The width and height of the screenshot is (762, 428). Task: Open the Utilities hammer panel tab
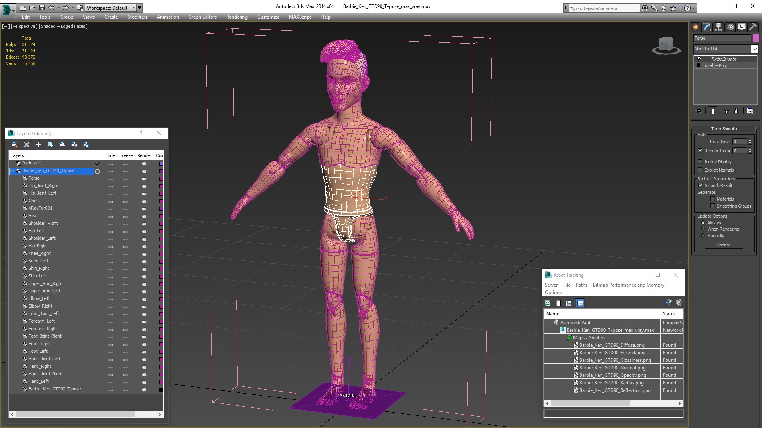point(753,27)
